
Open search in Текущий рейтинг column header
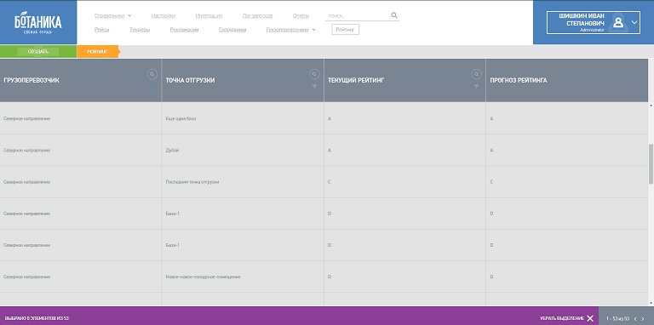tap(476, 74)
